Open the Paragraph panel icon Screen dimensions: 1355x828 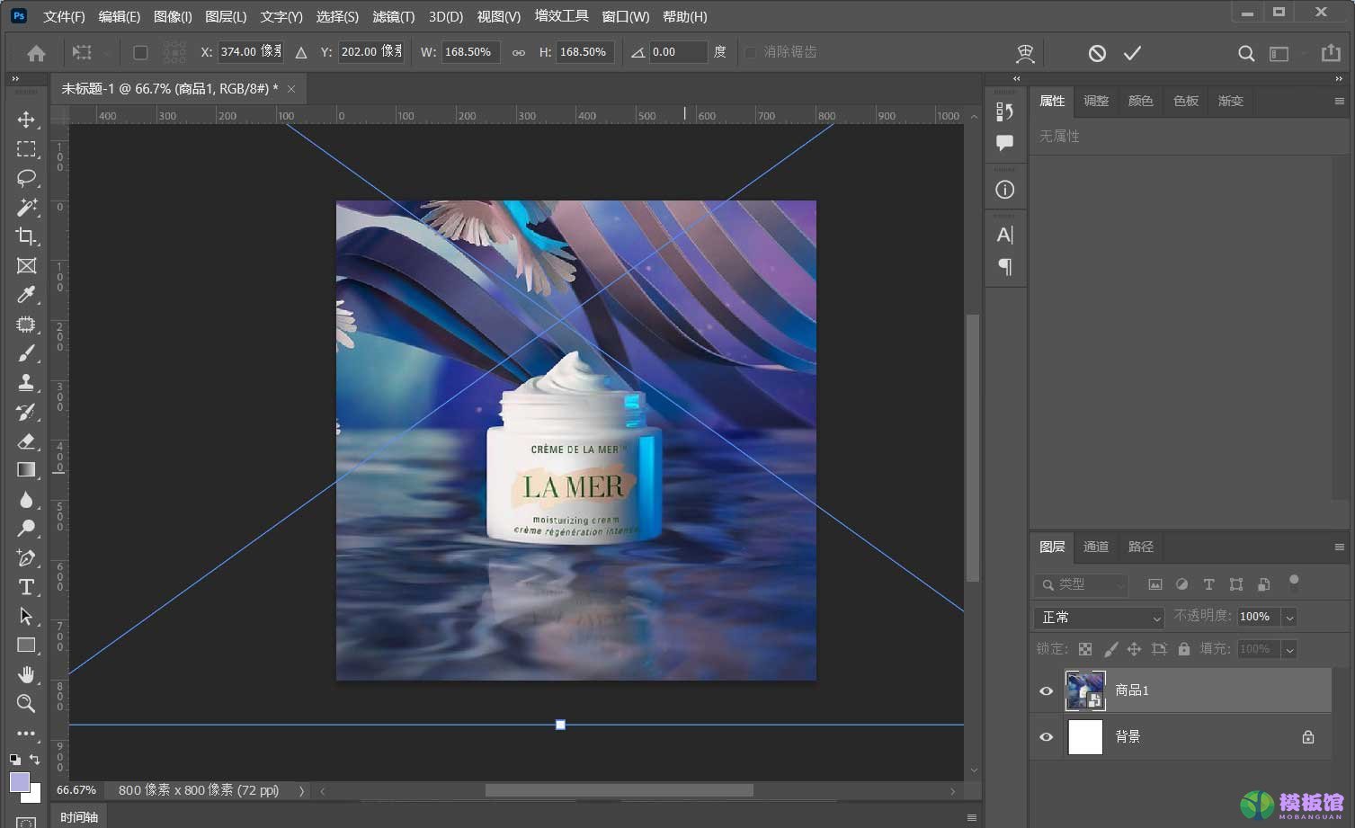tap(1005, 266)
